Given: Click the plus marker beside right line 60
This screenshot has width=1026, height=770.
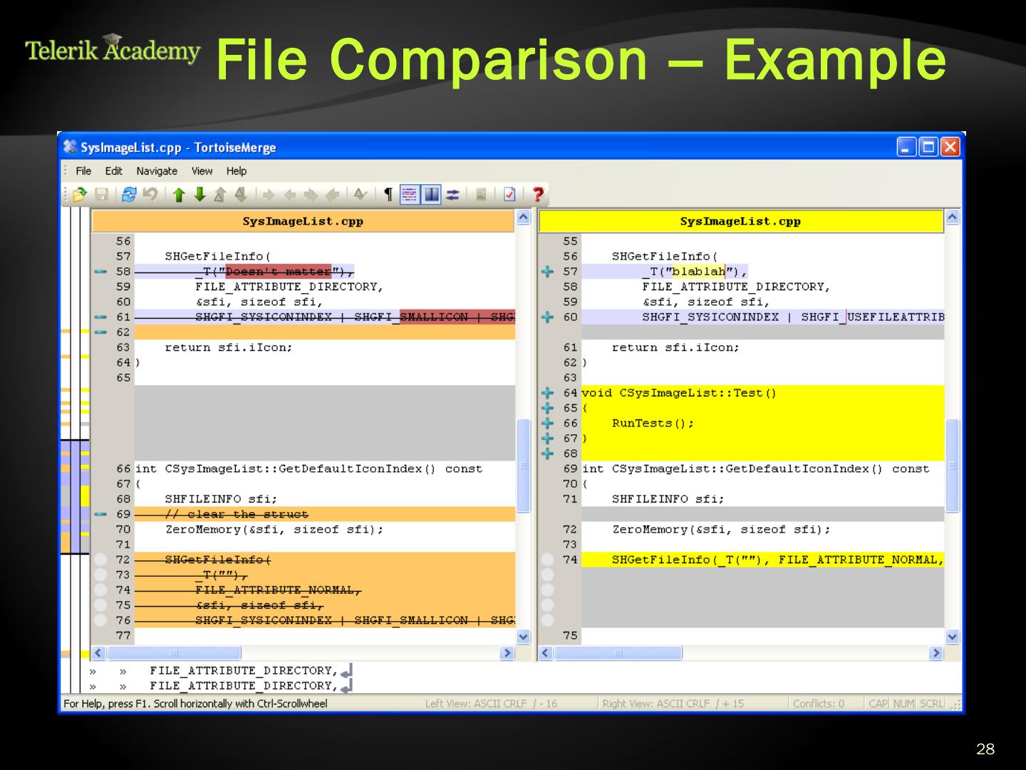Looking at the screenshot, I should pyautogui.click(x=547, y=317).
